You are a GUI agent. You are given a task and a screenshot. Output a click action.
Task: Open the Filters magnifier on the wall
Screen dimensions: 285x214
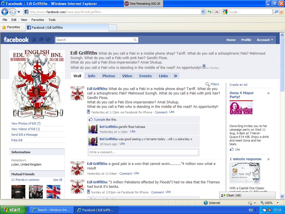208,84
